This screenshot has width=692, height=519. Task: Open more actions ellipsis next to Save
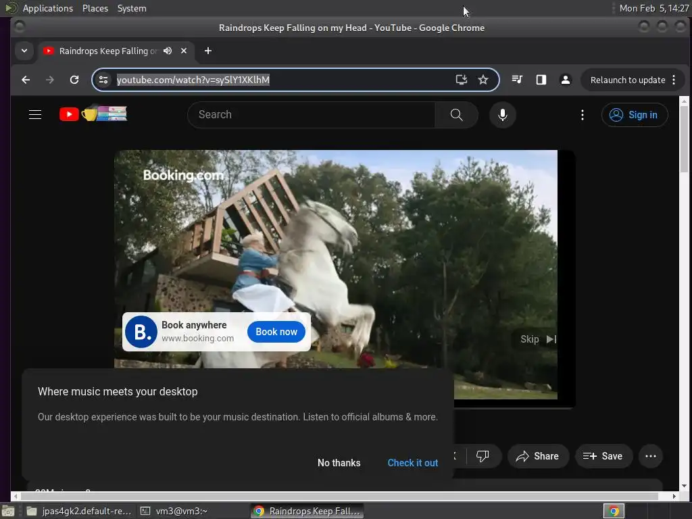point(651,456)
